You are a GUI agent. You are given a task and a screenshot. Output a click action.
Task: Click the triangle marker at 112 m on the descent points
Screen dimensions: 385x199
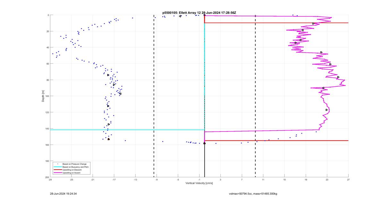point(108,106)
